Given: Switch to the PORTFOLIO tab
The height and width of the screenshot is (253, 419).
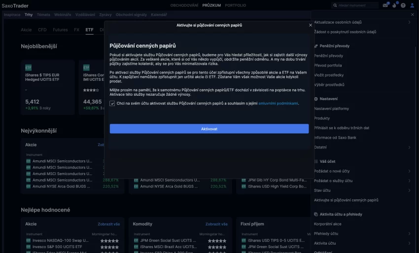Looking at the screenshot, I should point(236,5).
